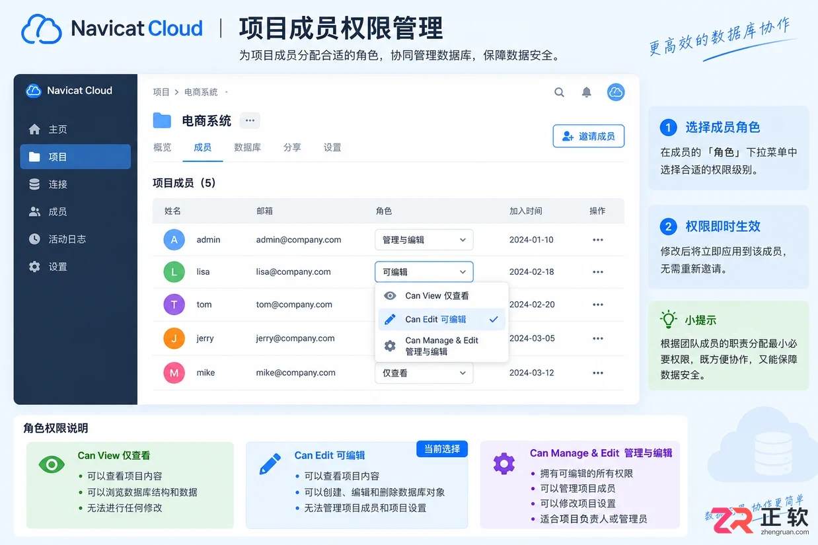Click the blue 电商系统 folder icon
818x545 pixels.
click(x=162, y=120)
